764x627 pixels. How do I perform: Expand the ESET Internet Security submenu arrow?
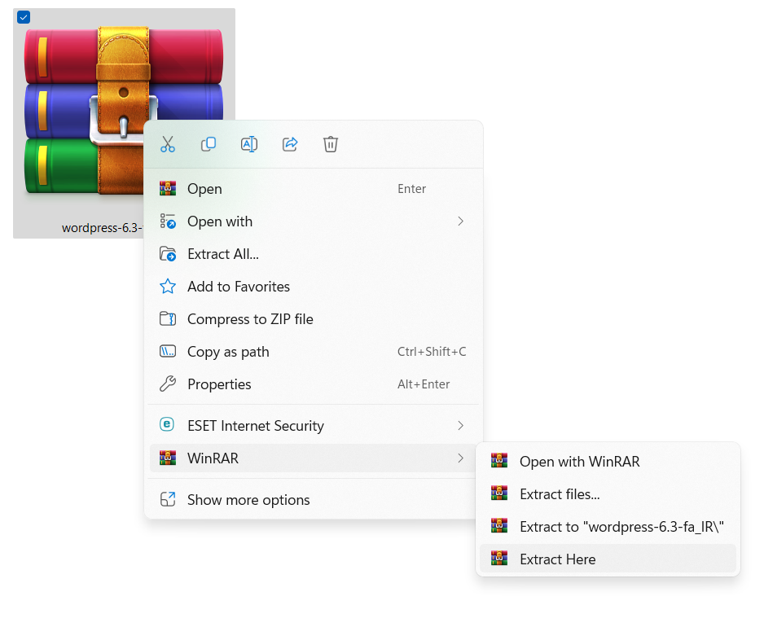(460, 426)
